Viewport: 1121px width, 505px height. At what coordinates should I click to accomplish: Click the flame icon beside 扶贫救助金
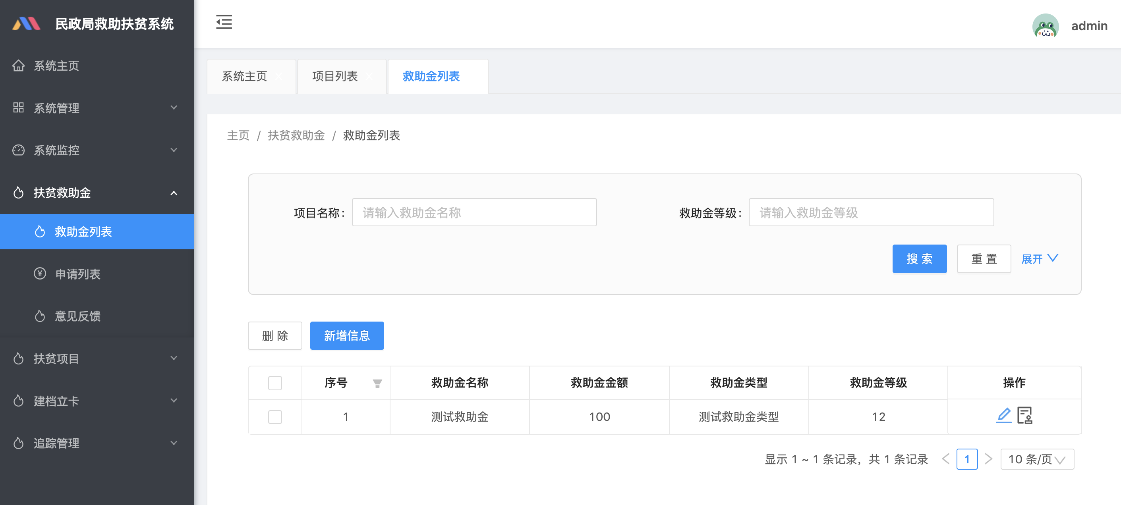click(18, 192)
